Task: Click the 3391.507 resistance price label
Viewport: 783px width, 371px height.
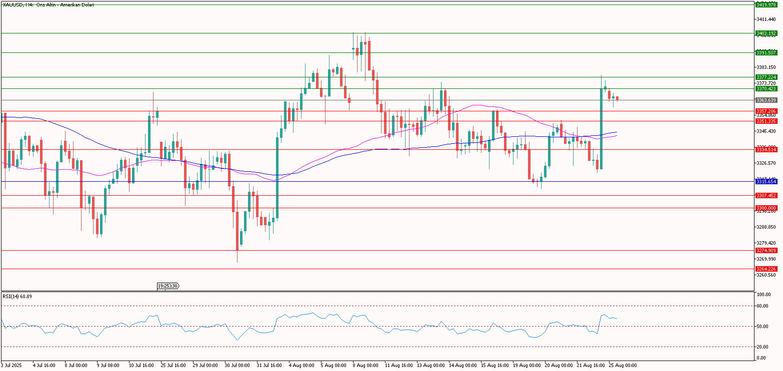Action: 765,52
